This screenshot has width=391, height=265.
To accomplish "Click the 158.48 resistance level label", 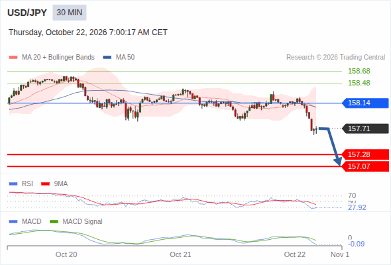I will pyautogui.click(x=359, y=83).
